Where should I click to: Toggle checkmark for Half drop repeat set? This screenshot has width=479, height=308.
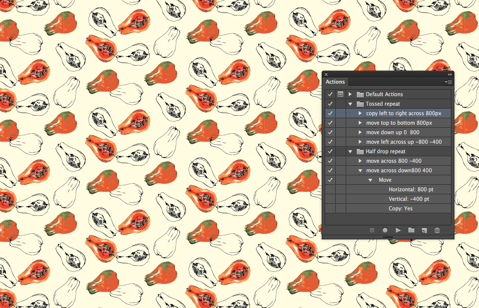tap(330, 151)
